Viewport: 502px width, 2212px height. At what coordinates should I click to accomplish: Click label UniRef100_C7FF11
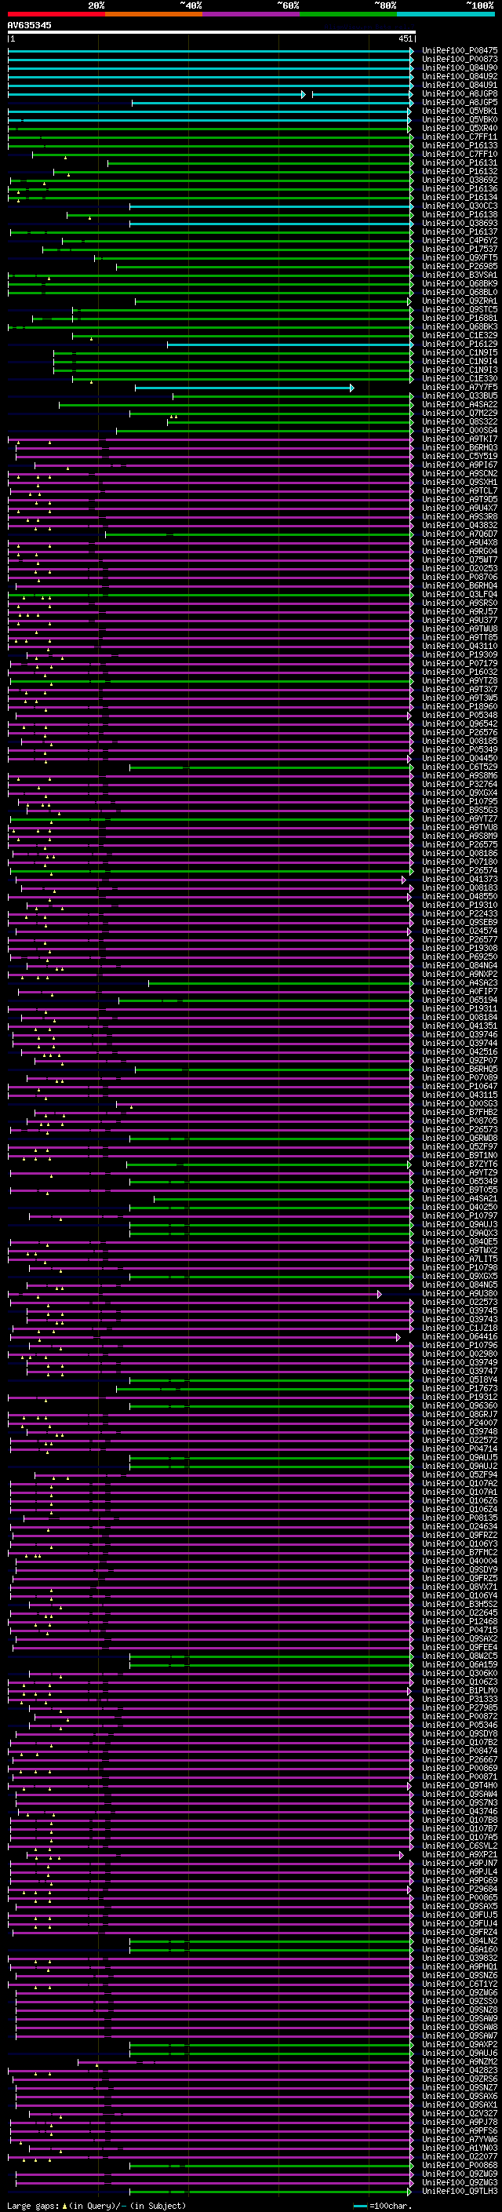460,137
